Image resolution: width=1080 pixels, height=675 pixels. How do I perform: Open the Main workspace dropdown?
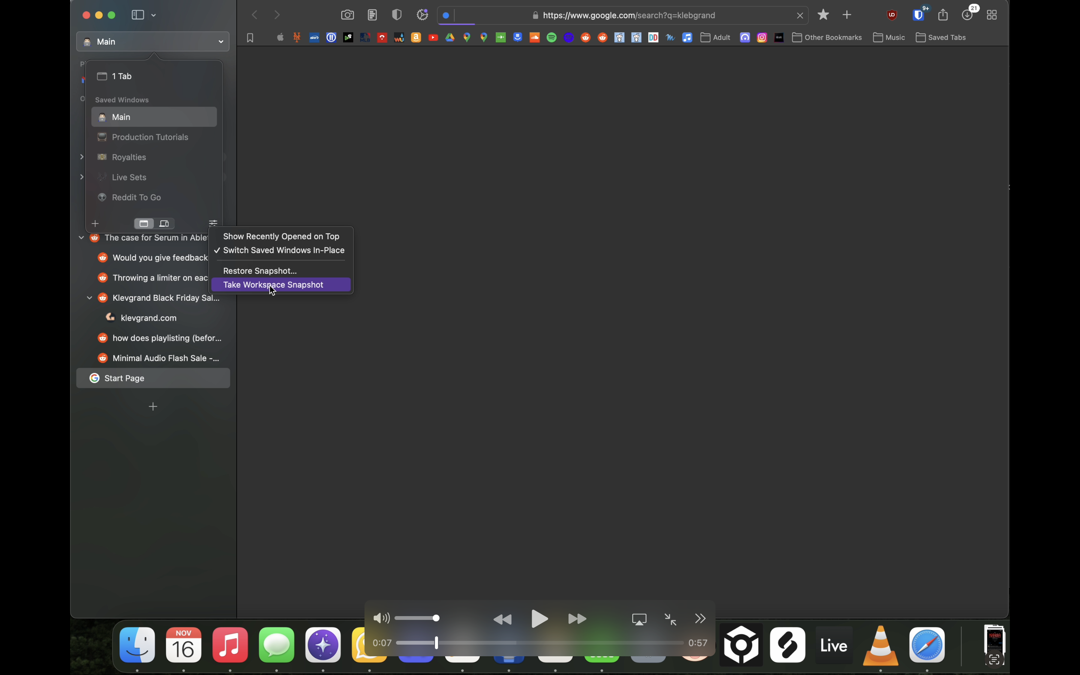click(153, 42)
